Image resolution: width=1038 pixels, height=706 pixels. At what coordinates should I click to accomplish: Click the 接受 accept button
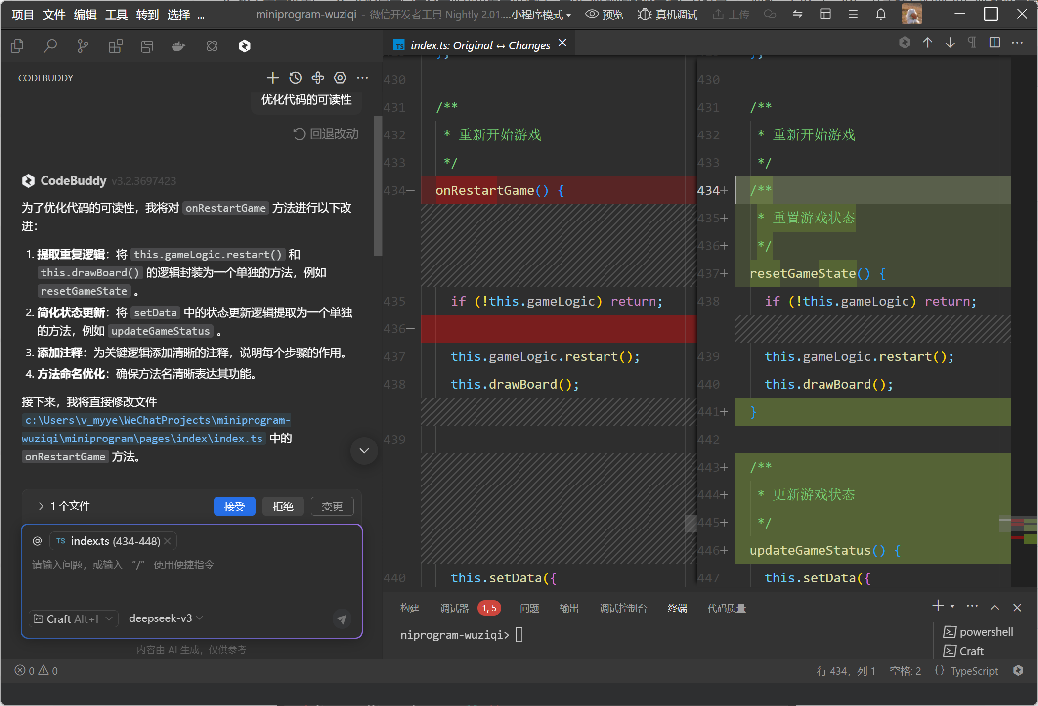coord(234,506)
